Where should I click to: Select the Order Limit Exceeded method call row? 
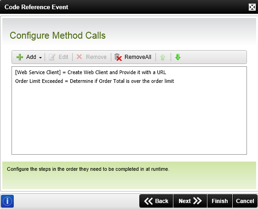point(129,81)
